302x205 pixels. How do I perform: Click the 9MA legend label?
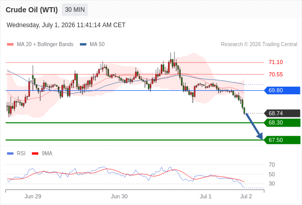47,154
